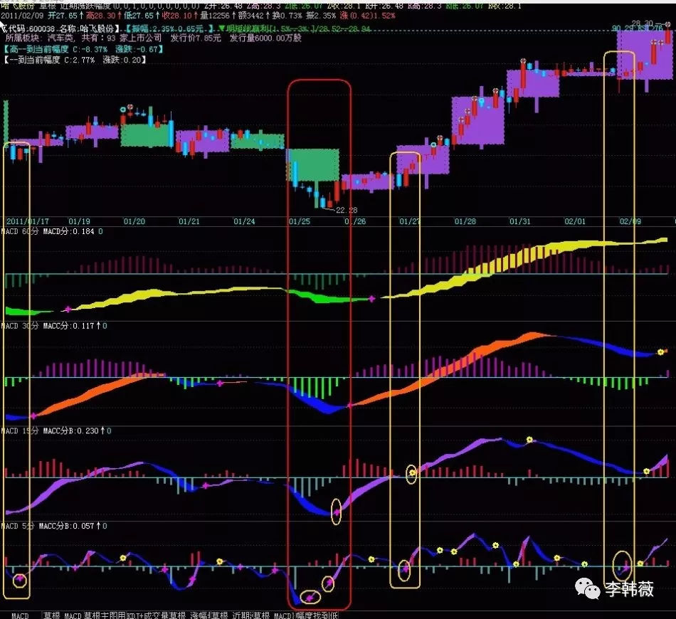
Task: Click the 高--到当前幅度 C:-8.37% line
Action: (84, 49)
